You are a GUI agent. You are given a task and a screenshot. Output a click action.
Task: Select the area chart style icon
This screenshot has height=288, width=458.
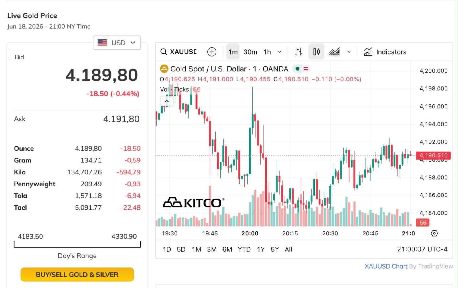point(334,52)
